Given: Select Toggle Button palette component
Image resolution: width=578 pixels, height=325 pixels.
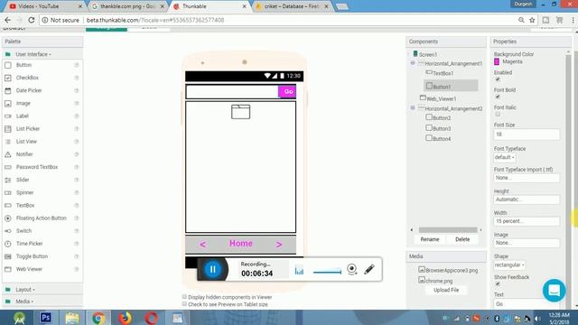Looking at the screenshot, I should (x=32, y=256).
